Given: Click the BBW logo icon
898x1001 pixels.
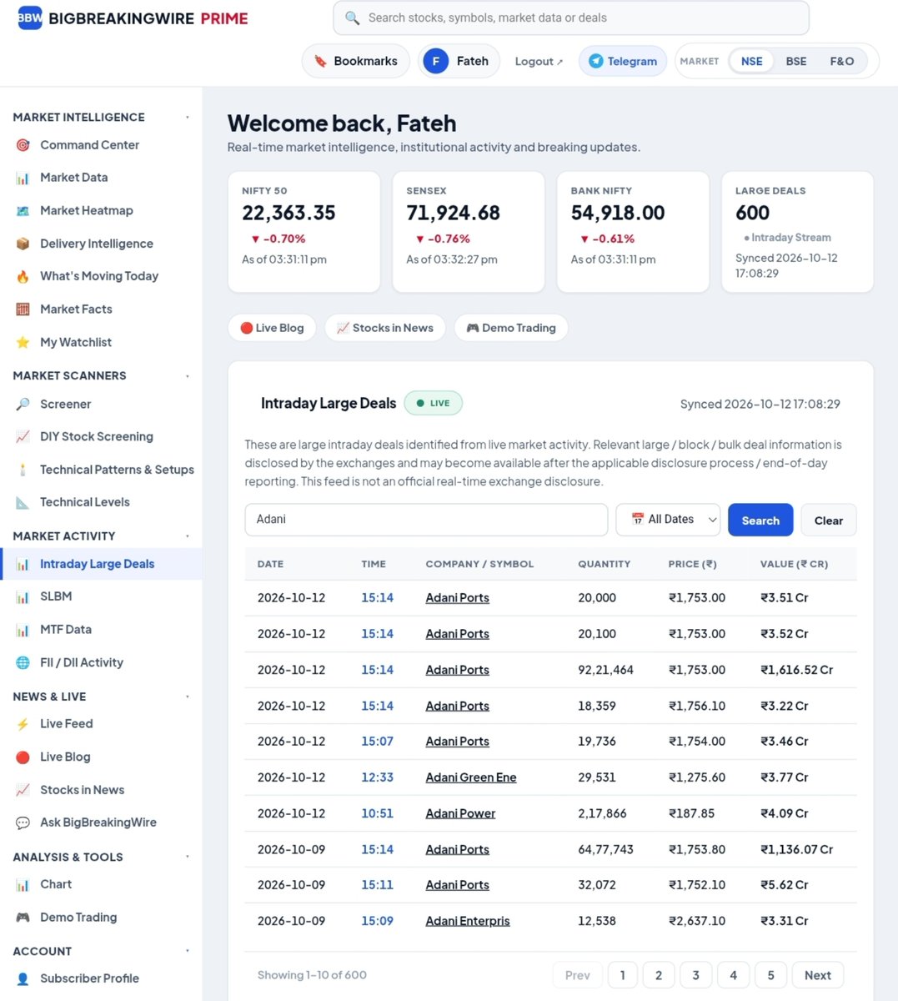Looking at the screenshot, I should point(30,18).
